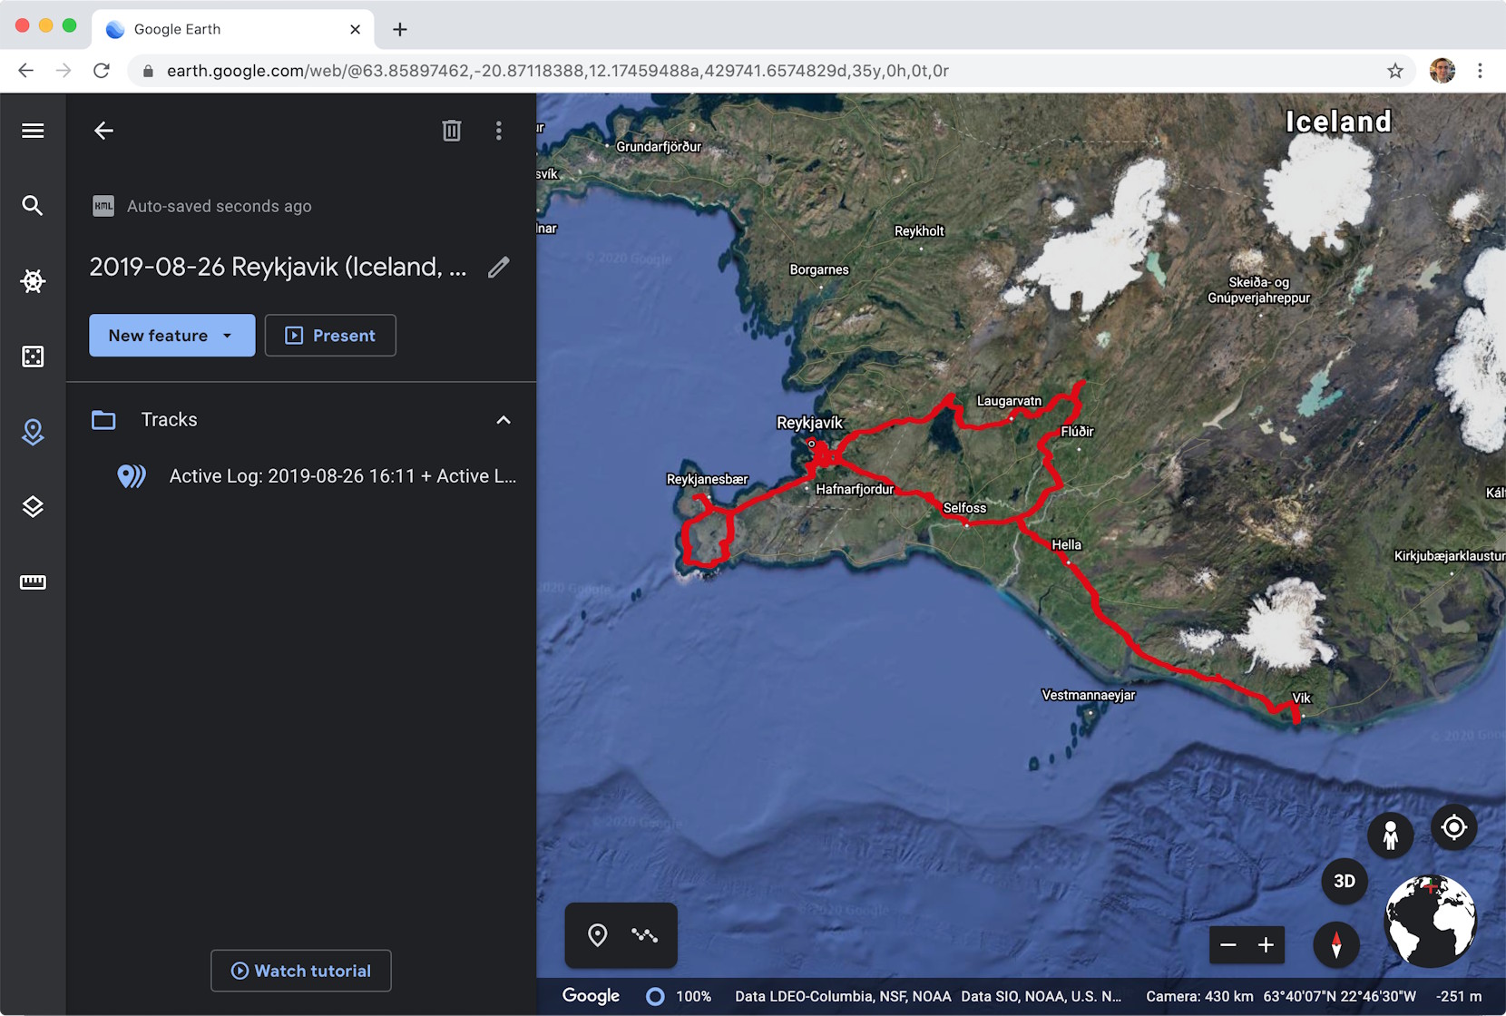Click the Reykjanesbær map label
The width and height of the screenshot is (1506, 1016).
coord(708,479)
